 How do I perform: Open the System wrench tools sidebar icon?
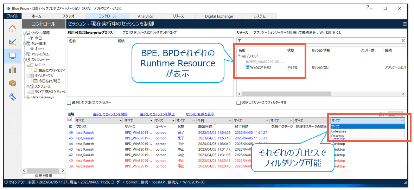[x=12, y=97]
